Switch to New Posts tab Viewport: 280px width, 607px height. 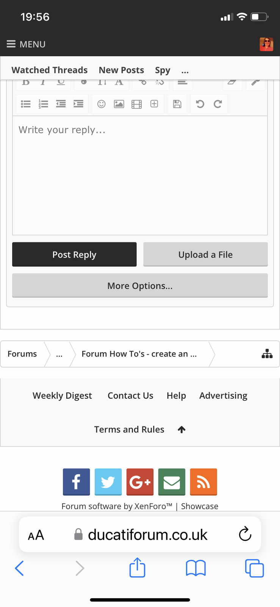(x=121, y=70)
